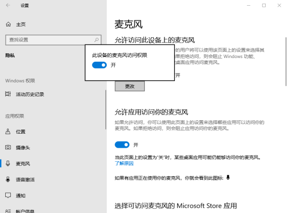
Task: Open 通知 notifications icon
Action: coord(8,195)
